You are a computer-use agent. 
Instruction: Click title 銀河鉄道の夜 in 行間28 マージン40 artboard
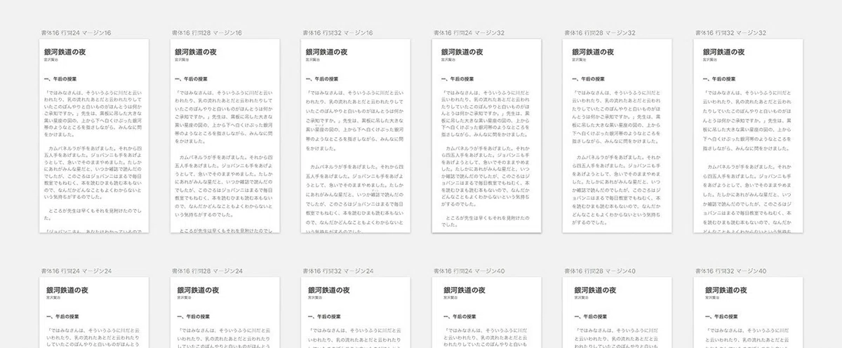(595, 289)
